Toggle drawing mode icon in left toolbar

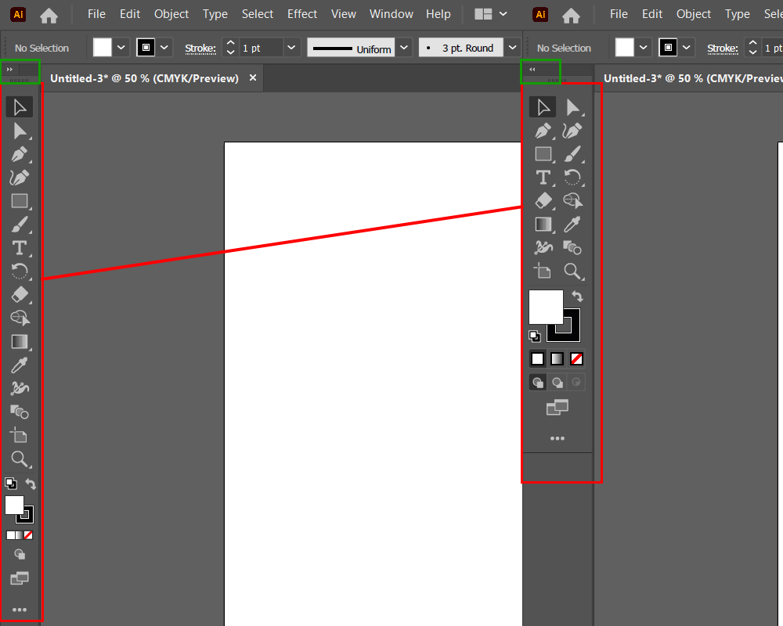(20, 554)
